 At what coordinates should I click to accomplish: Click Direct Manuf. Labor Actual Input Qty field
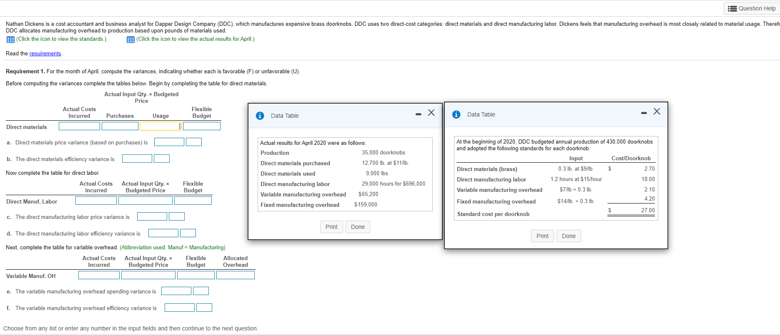[145, 201]
